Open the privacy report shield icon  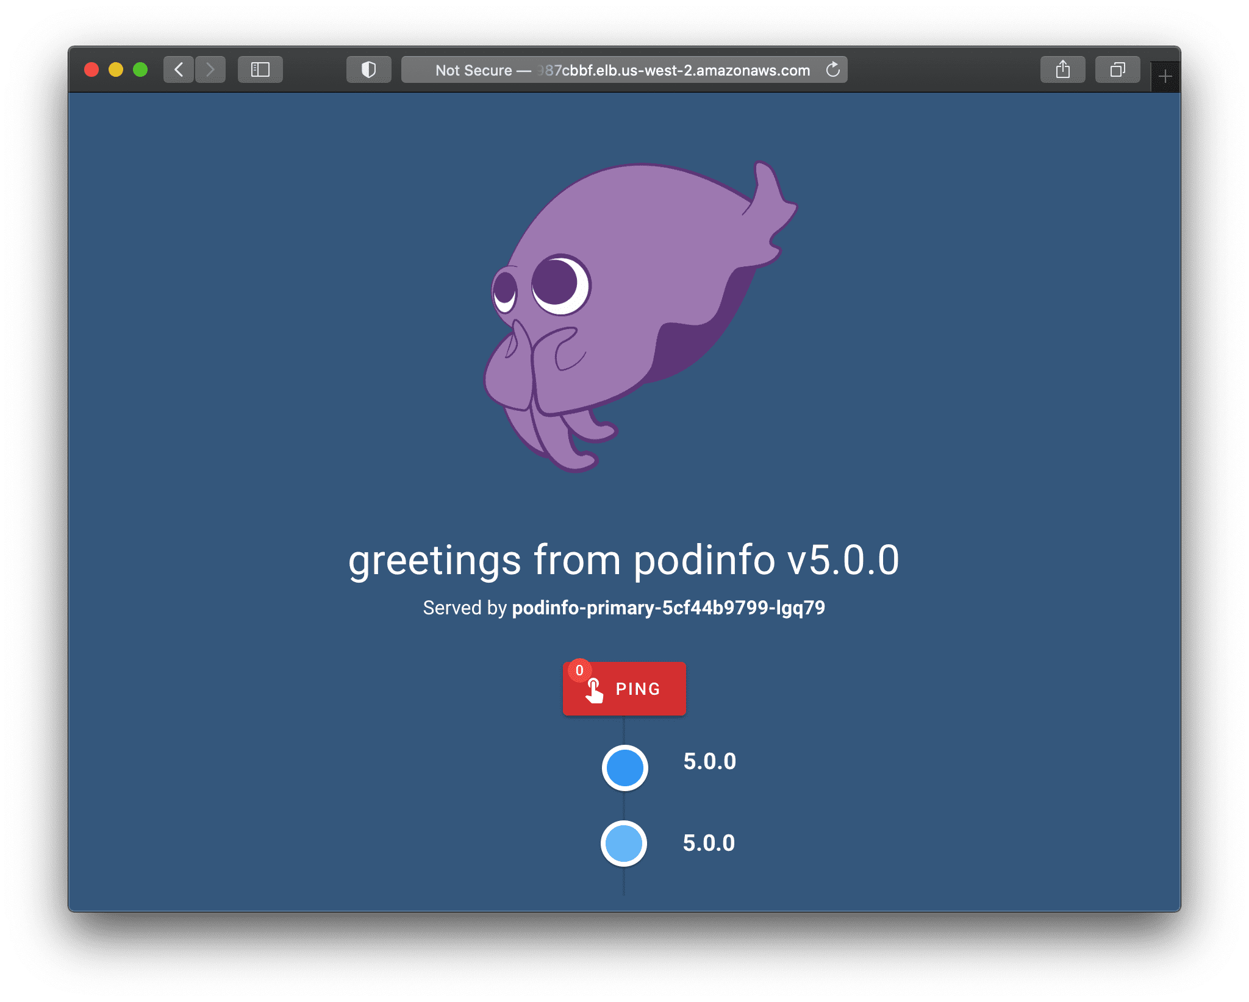pos(368,69)
